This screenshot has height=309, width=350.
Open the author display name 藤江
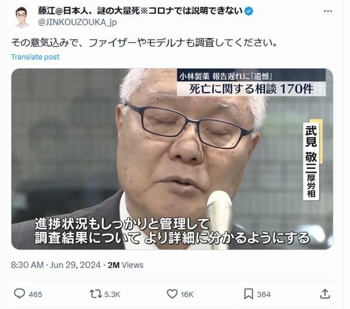pyautogui.click(x=140, y=11)
